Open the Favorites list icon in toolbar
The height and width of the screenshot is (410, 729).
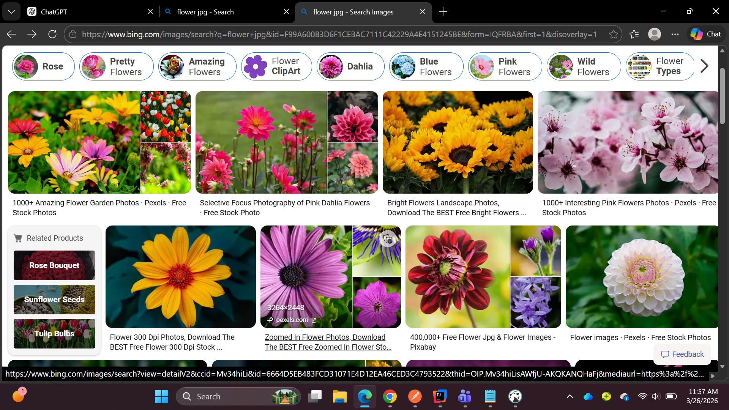pyautogui.click(x=634, y=35)
